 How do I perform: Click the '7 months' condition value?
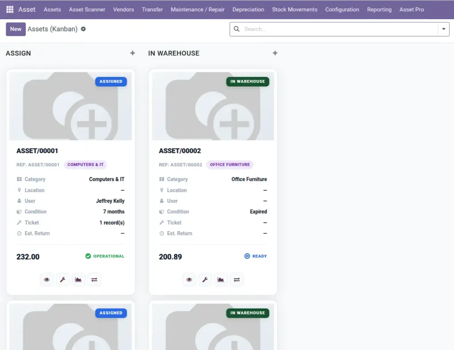(x=114, y=212)
